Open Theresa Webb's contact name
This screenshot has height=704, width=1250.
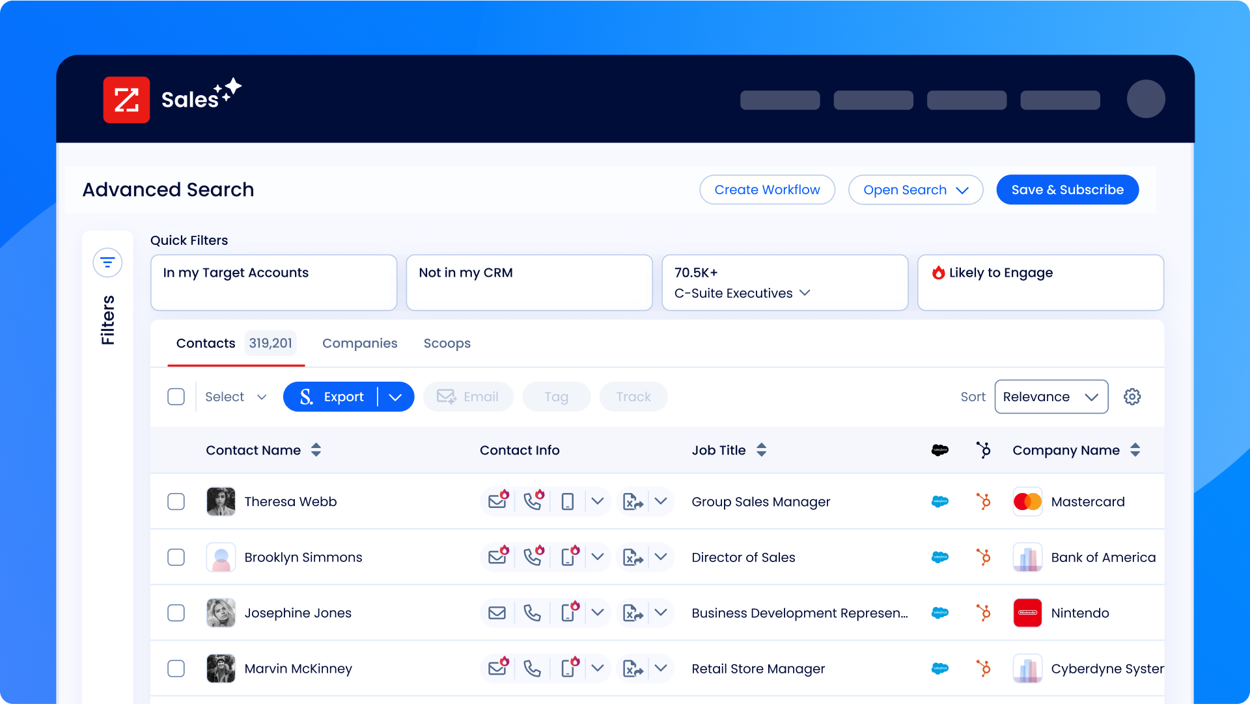pyautogui.click(x=290, y=501)
